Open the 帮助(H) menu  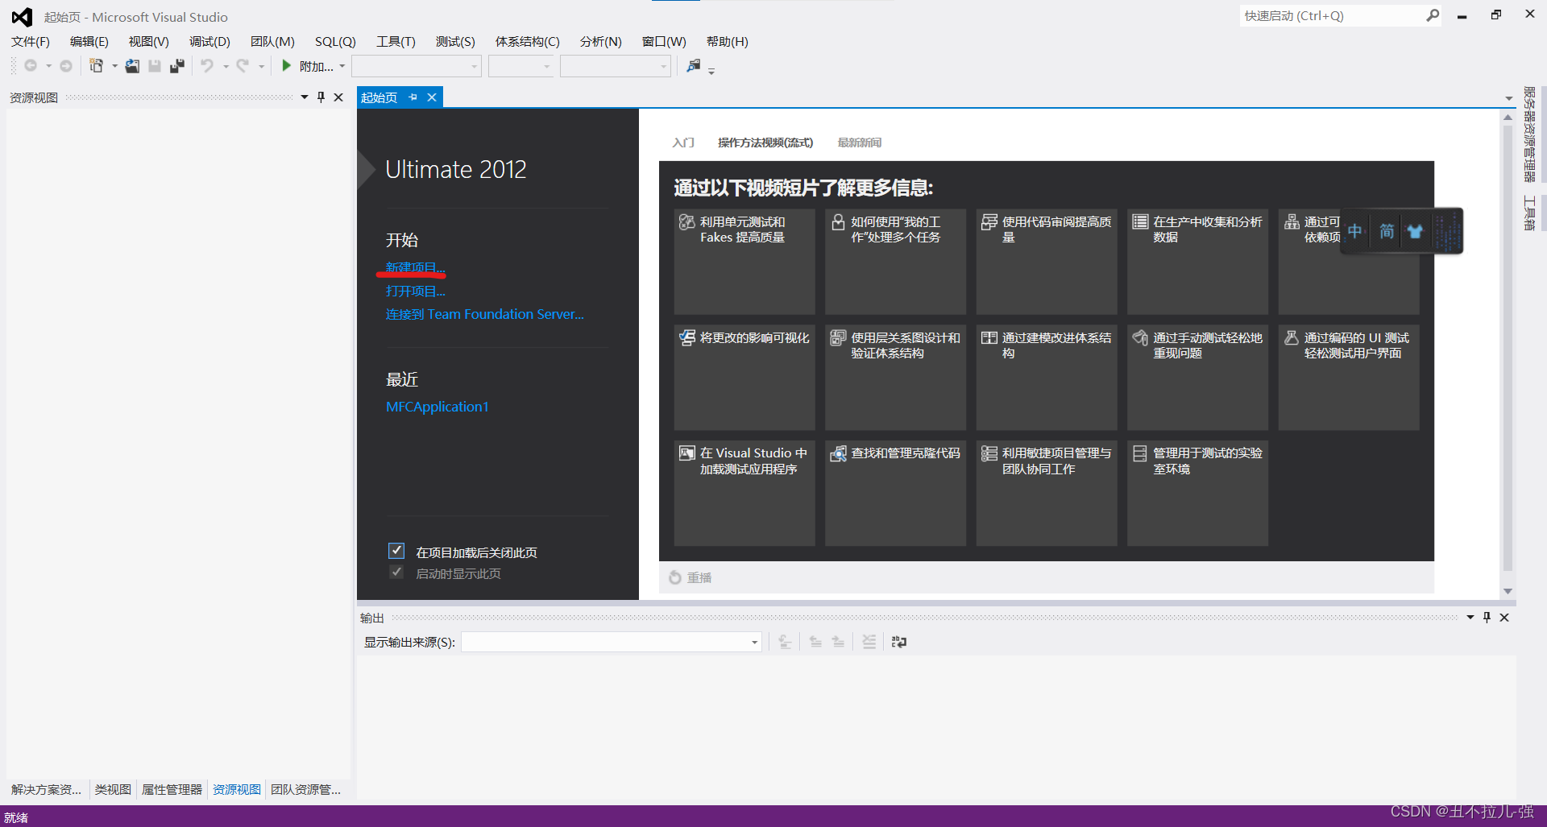click(727, 42)
